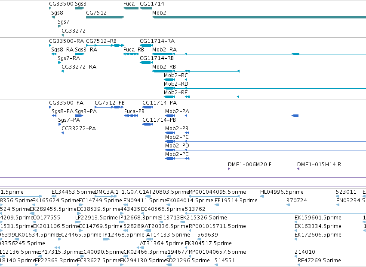
Task: Click the 513762 EST label
Action: [195, 209]
